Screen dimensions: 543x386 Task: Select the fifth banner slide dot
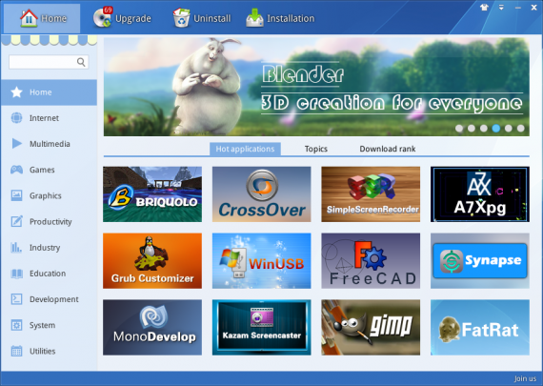[509, 129]
